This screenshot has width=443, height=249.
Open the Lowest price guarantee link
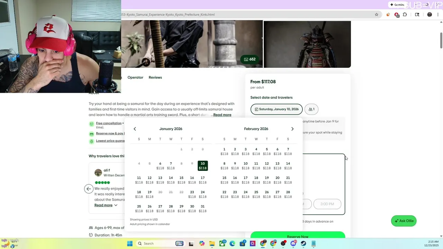point(110,141)
